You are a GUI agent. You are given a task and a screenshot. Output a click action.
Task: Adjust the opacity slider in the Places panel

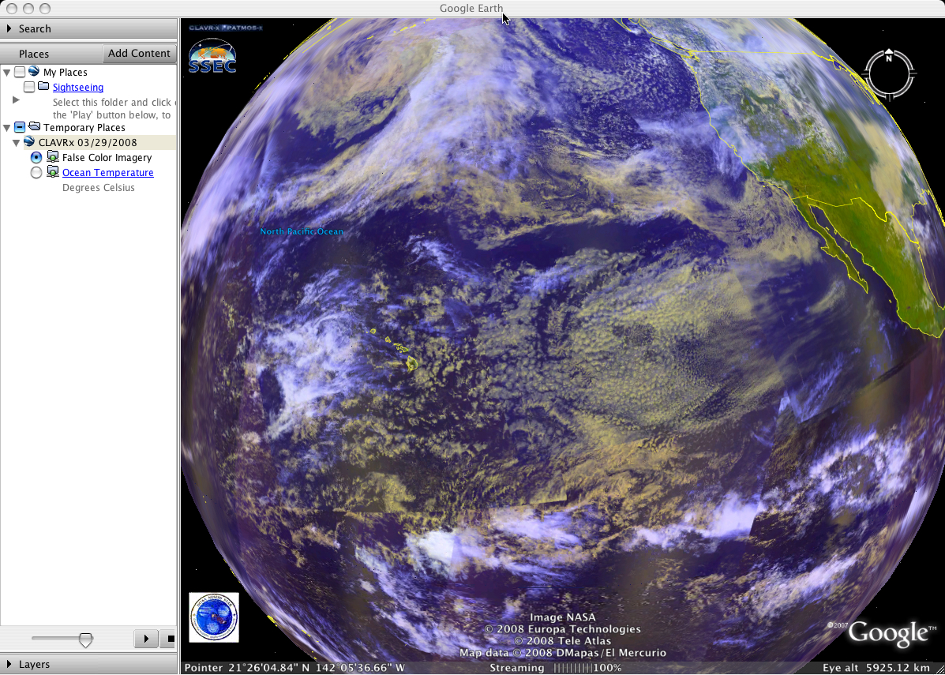tap(85, 639)
